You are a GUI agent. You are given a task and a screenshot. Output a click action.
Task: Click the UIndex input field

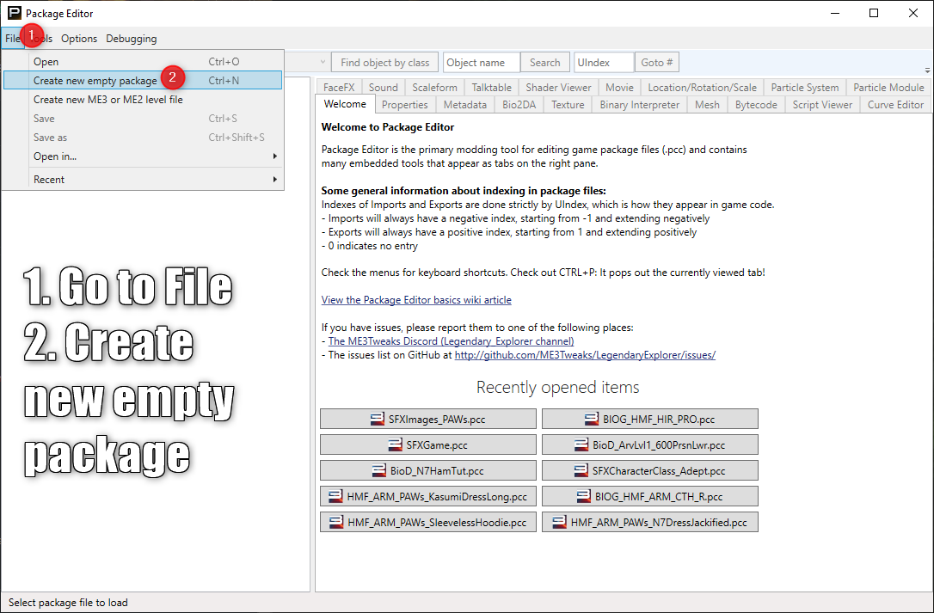[604, 63]
